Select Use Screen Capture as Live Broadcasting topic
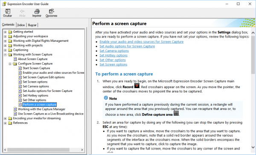256x155 pixels. 51,114
